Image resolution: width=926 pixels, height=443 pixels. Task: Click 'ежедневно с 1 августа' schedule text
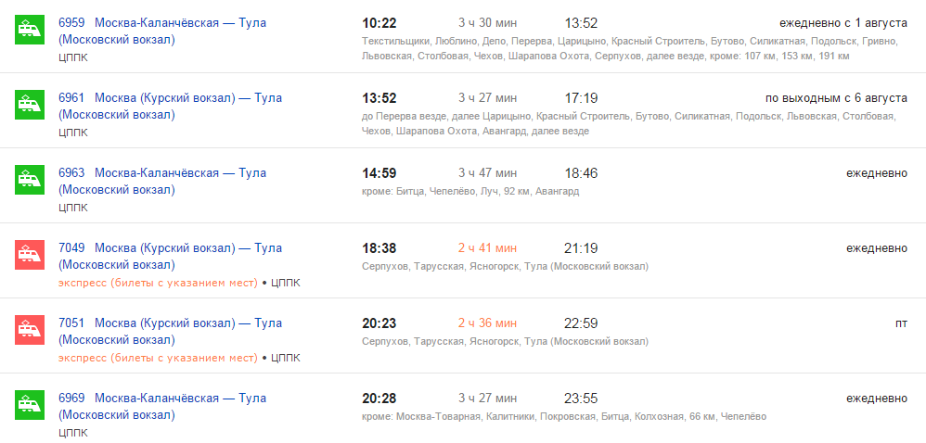pyautogui.click(x=843, y=23)
